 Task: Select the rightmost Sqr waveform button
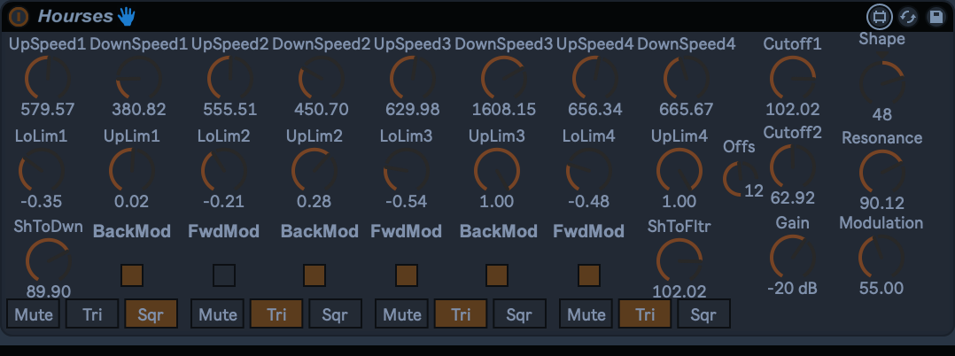point(703,313)
